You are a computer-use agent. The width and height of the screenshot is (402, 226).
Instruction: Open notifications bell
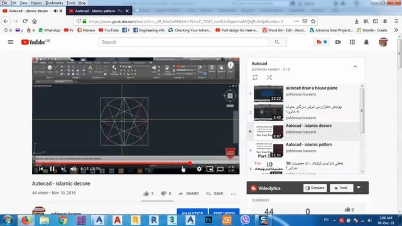click(x=366, y=42)
